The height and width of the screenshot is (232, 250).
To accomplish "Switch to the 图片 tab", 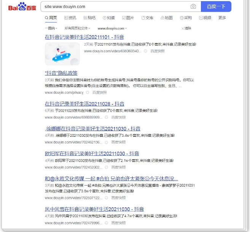I will coord(128,18).
